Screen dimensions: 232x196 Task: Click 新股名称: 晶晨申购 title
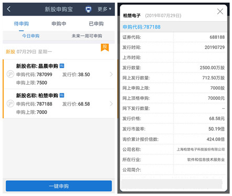(37, 66)
